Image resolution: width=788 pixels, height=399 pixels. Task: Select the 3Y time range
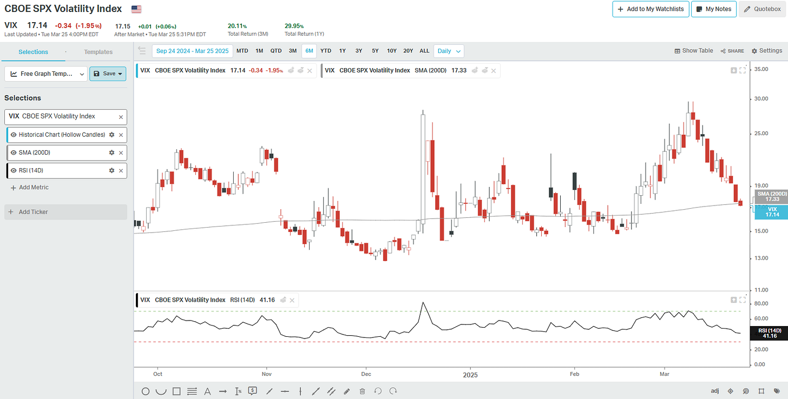359,51
